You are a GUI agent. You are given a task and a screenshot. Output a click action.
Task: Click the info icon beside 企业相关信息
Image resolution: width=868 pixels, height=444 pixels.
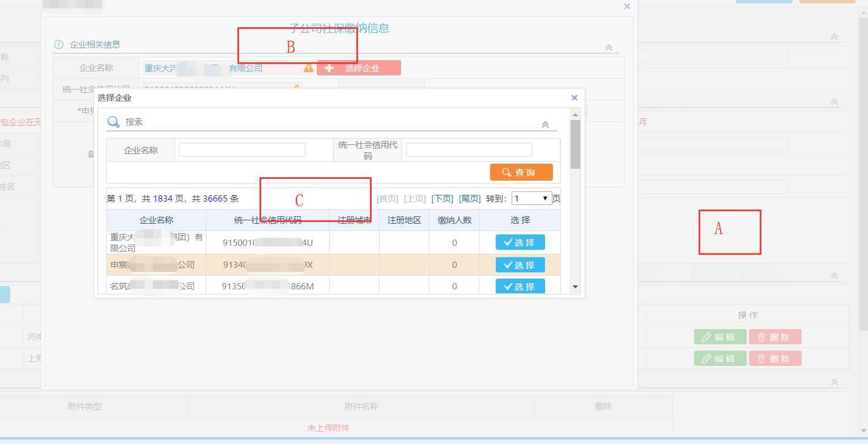click(58, 44)
